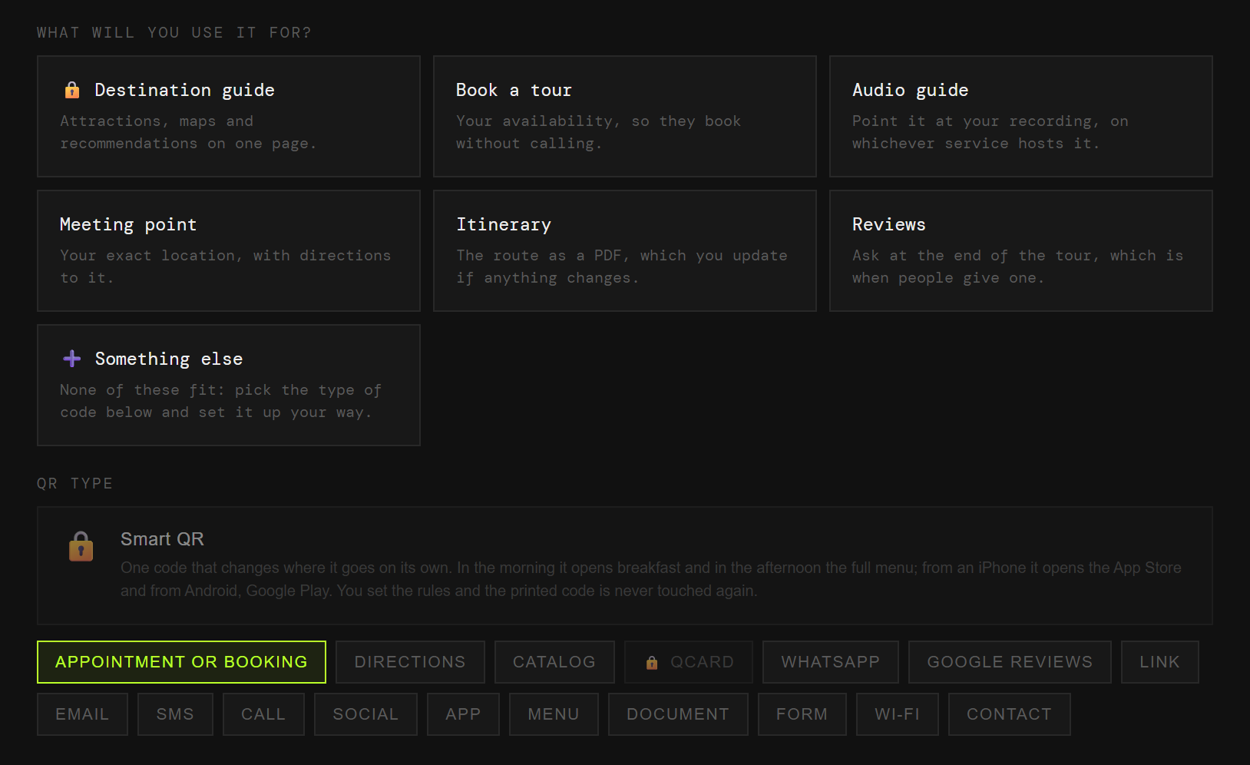Choose the Form QR type
Viewport: 1250px width, 765px height.
802,714
